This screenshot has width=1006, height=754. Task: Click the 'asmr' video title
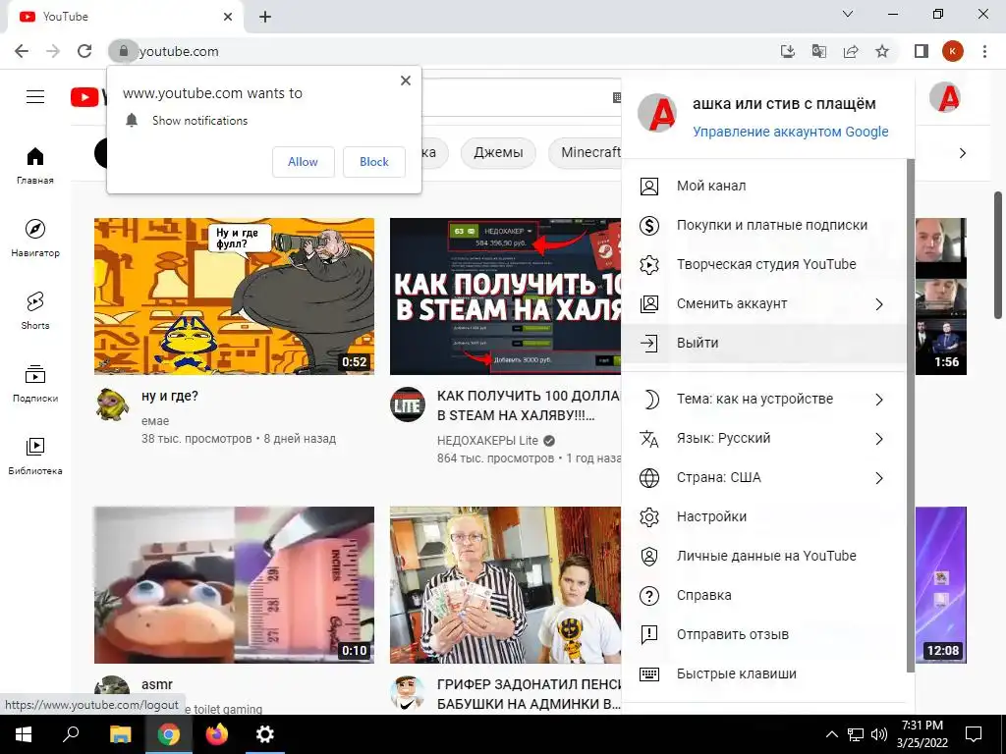click(157, 684)
